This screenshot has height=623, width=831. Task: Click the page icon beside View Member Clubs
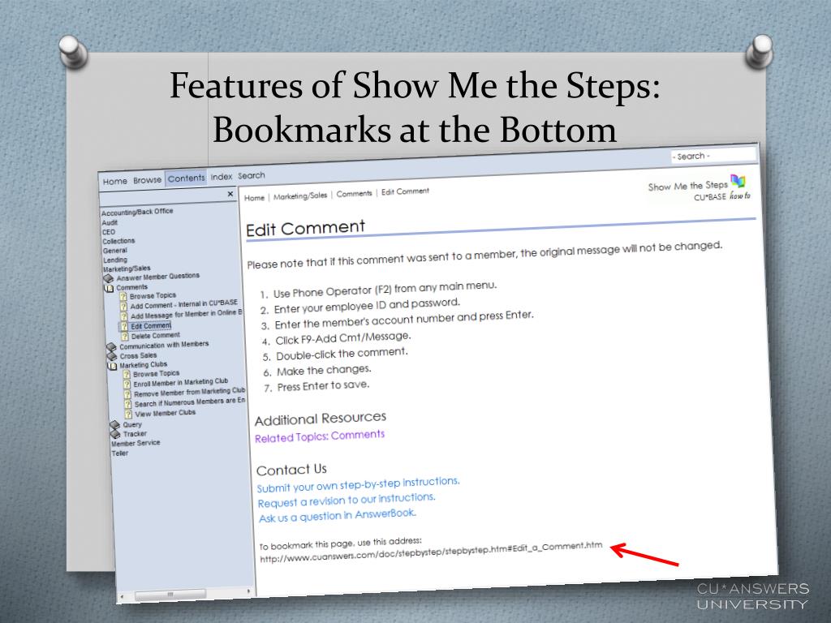128,414
